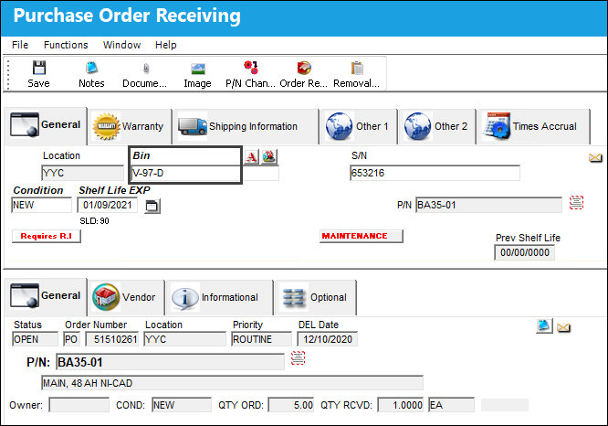Click the envelope icon in order section
This screenshot has height=426, width=608.
tap(563, 328)
